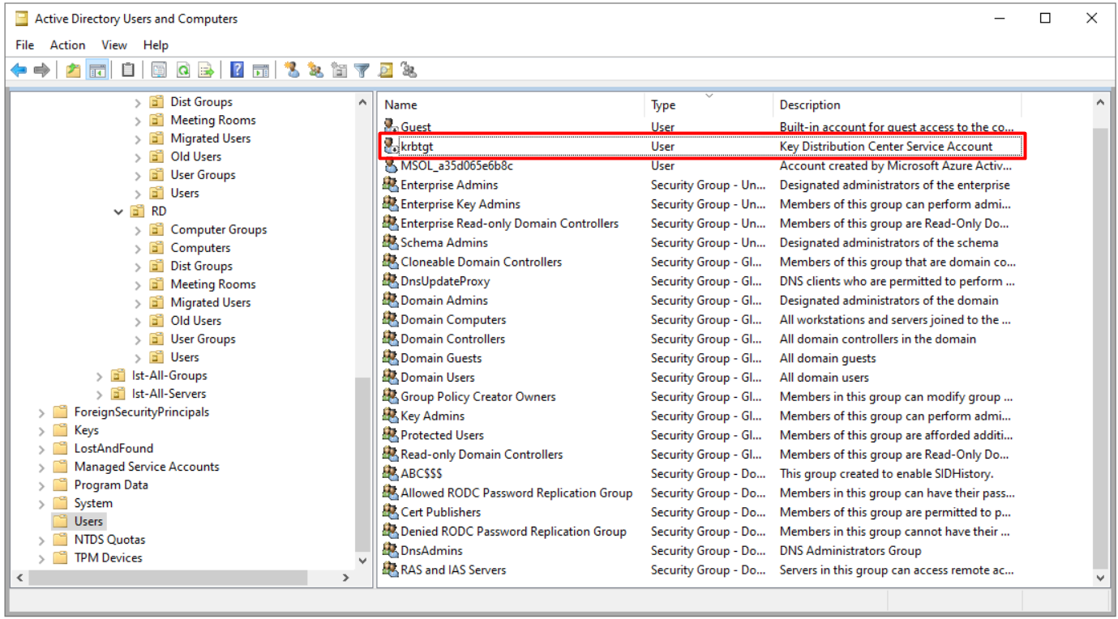
Task: Click the Cert Publishers group icon
Action: point(391,512)
